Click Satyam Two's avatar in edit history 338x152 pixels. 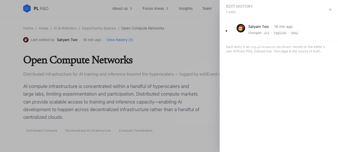(x=241, y=28)
